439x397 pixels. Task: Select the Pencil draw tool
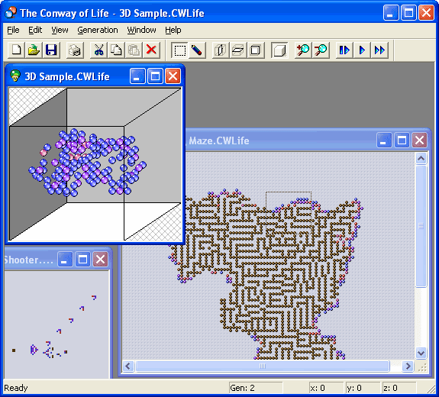197,50
